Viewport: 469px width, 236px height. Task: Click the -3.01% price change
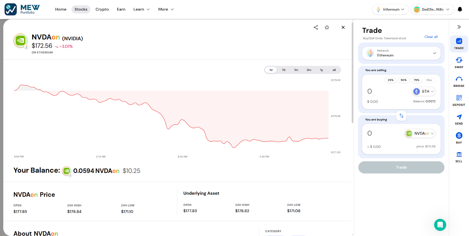click(64, 46)
